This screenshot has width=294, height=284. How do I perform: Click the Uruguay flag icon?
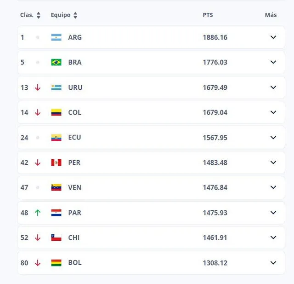(56, 87)
